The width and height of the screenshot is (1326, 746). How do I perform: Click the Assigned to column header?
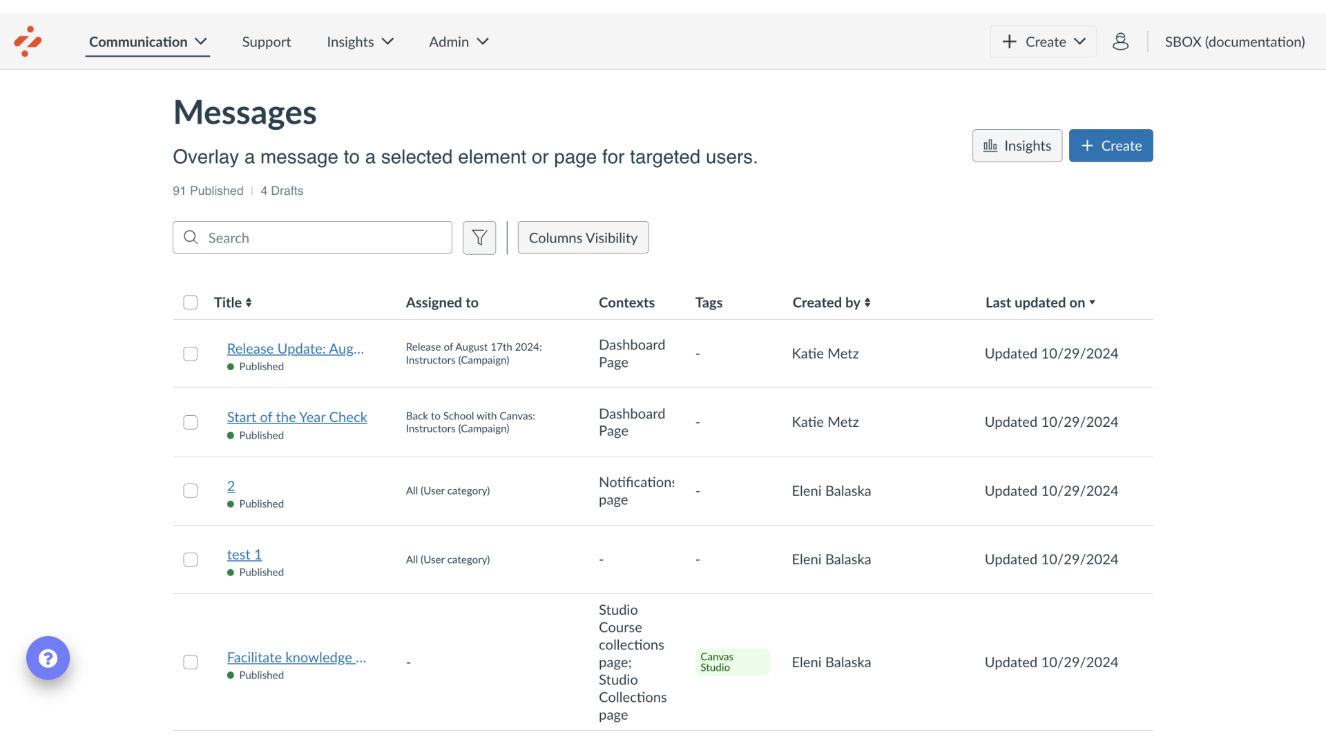point(442,303)
